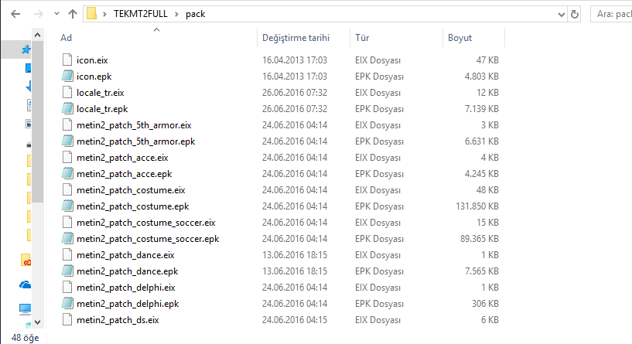This screenshot has width=632, height=344.
Task: Open OneDrive cloud icon in navigation pane
Action: pos(25,284)
